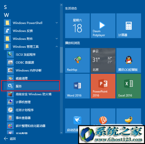Click the app list scrollbar down arrow
The image size is (145, 144).
pos(61,133)
